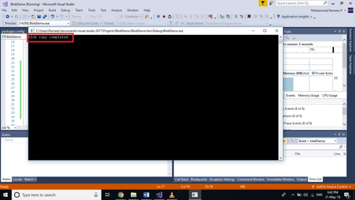This screenshot has width=355, height=200.
Task: Open the Process BlobDemo.exe dropdown
Action: coord(44,23)
